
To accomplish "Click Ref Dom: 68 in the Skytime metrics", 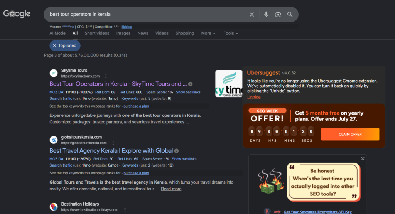I will pos(105,92).
